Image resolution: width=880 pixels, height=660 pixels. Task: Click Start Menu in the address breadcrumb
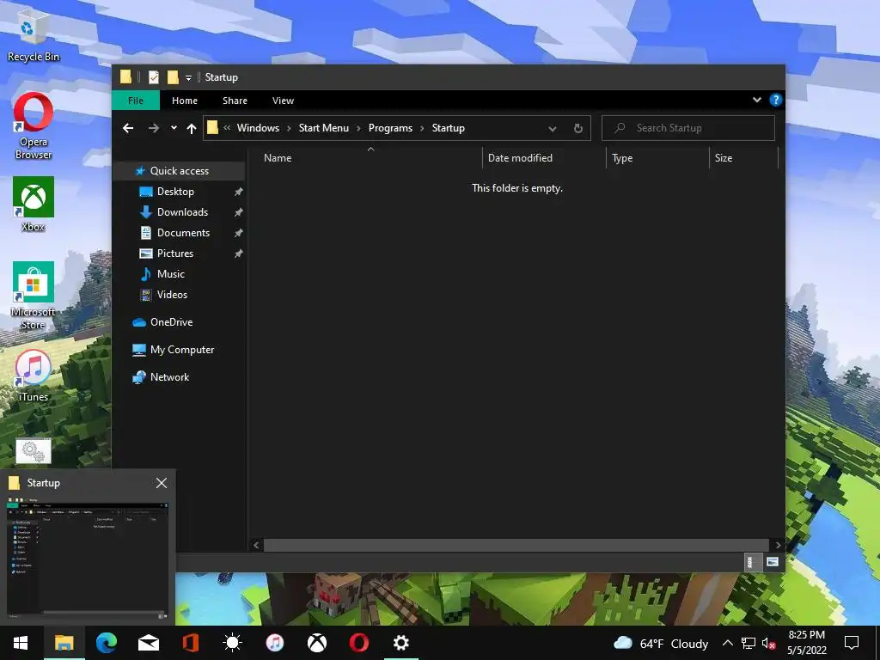coord(324,128)
